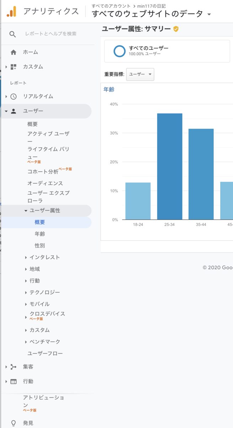The width and height of the screenshot is (233, 428).
Task: Click the search magnifier icon
Action: pyautogui.click(x=13, y=34)
